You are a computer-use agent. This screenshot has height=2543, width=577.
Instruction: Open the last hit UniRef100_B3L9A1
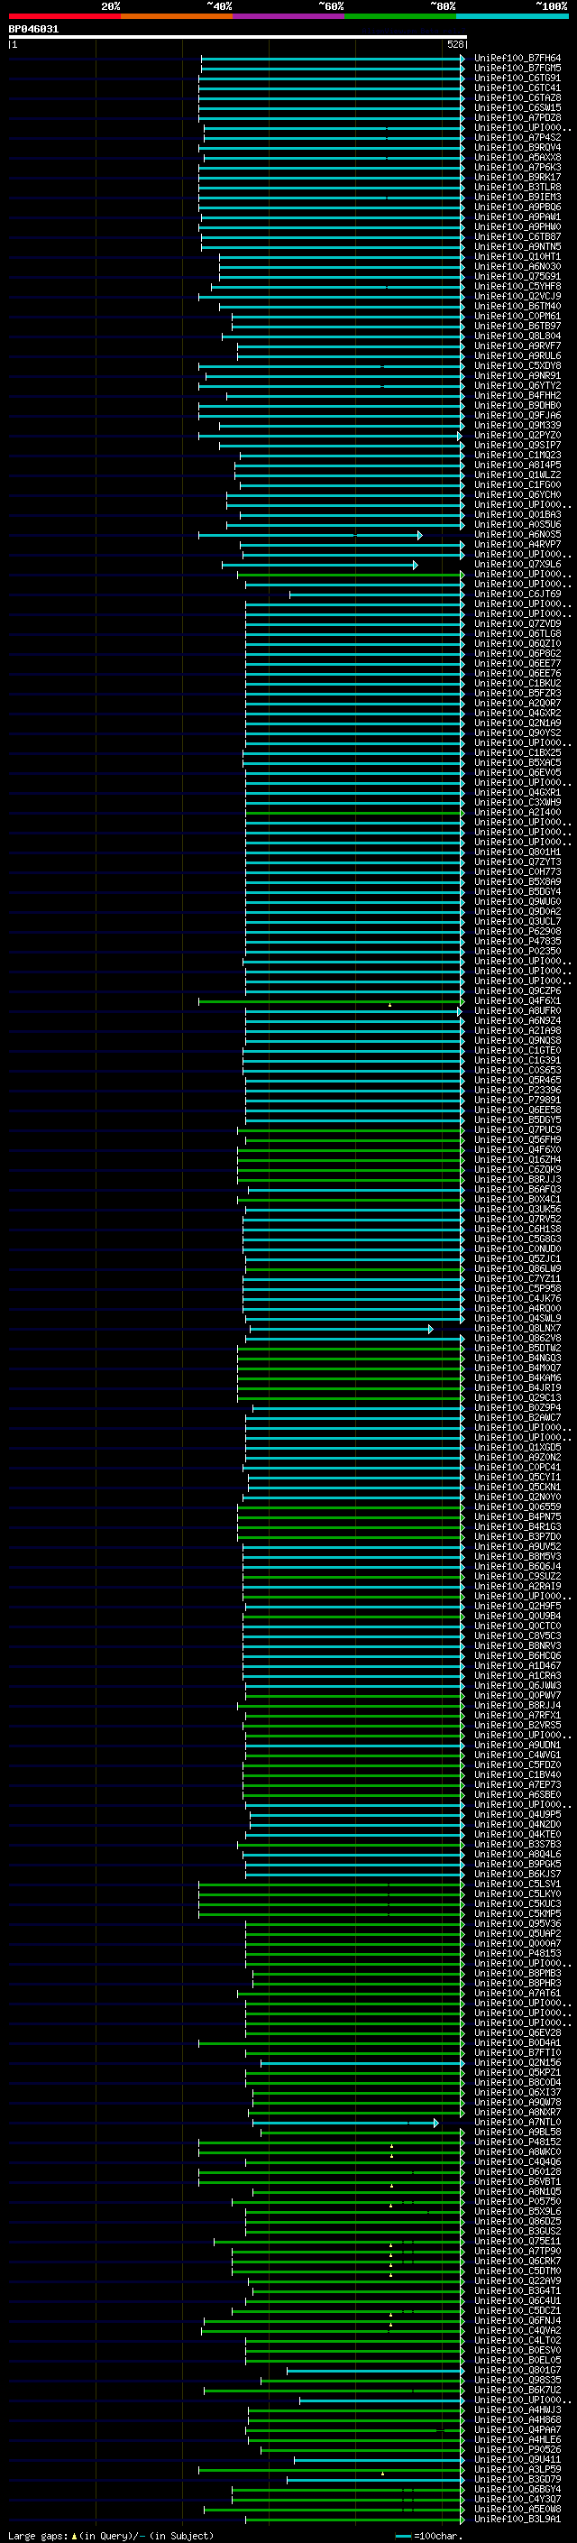[x=517, y=2520]
